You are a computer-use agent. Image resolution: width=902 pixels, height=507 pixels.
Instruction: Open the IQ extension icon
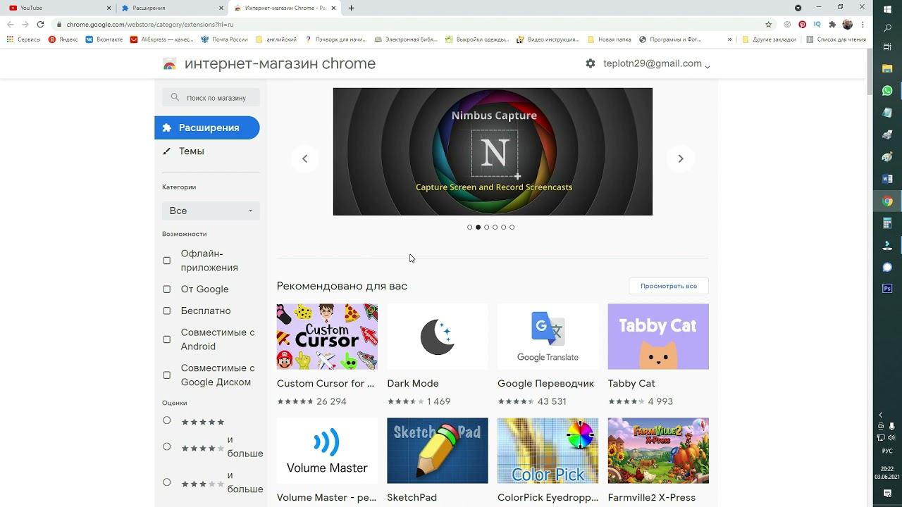(x=817, y=24)
